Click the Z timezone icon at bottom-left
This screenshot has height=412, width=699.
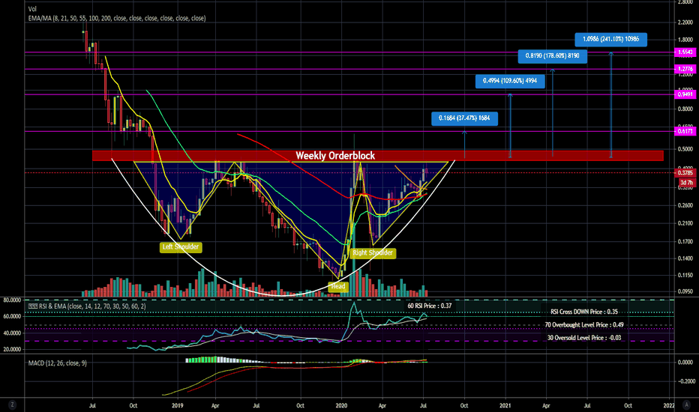click(x=12, y=405)
